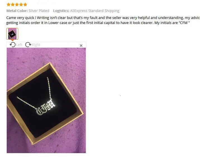The width and height of the screenshot is (200, 157).
Task: Click the "Silver Plated" metal color value
Action: pos(39,11)
